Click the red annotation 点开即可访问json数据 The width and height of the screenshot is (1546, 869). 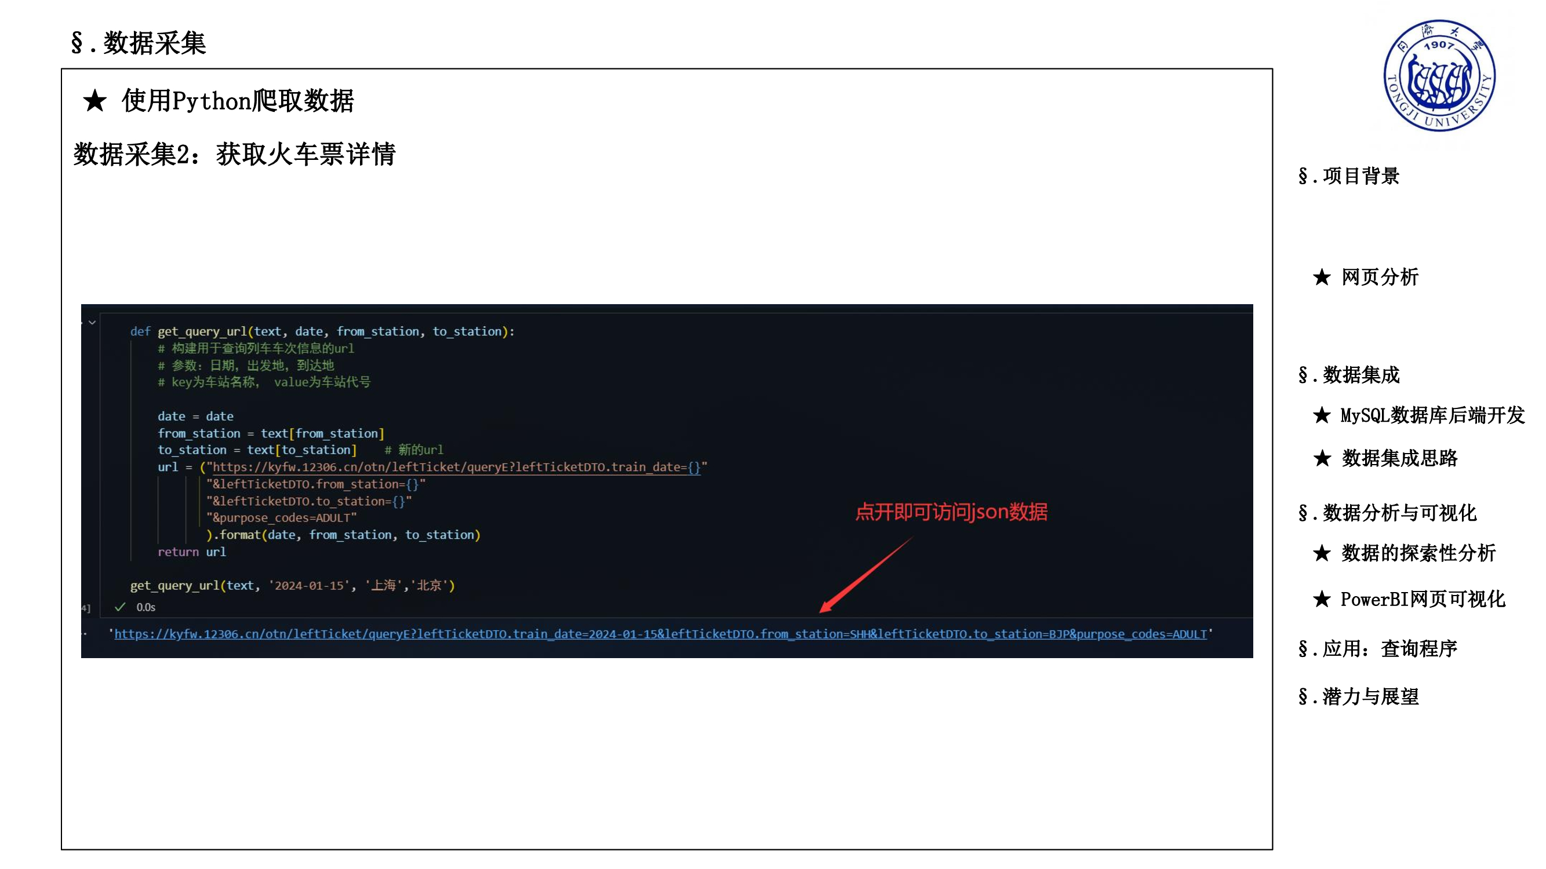951,512
